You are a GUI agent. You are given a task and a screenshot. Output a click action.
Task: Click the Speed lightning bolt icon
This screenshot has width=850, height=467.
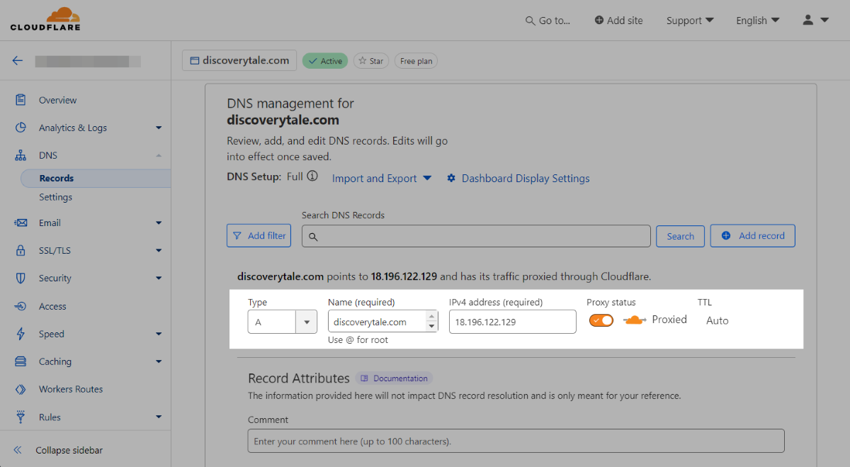pyautogui.click(x=21, y=334)
